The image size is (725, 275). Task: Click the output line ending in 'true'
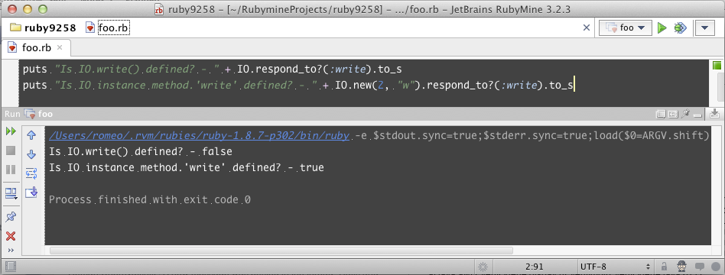[187, 168]
